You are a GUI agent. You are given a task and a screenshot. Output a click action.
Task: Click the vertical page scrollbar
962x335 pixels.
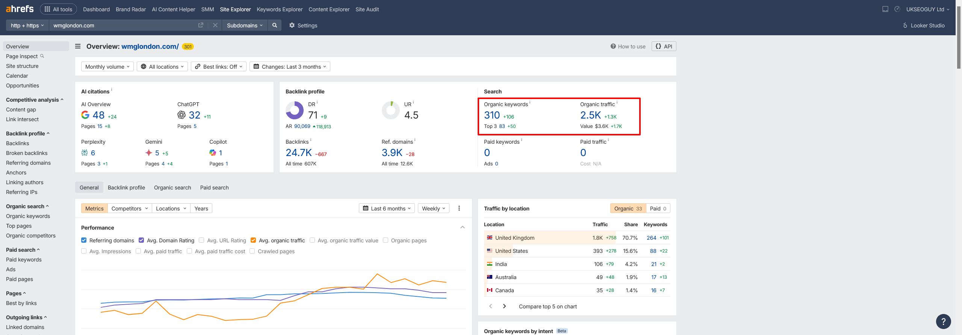(959, 38)
